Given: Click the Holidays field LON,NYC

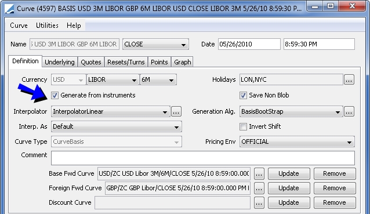Looking at the screenshot, I should click(x=291, y=80).
